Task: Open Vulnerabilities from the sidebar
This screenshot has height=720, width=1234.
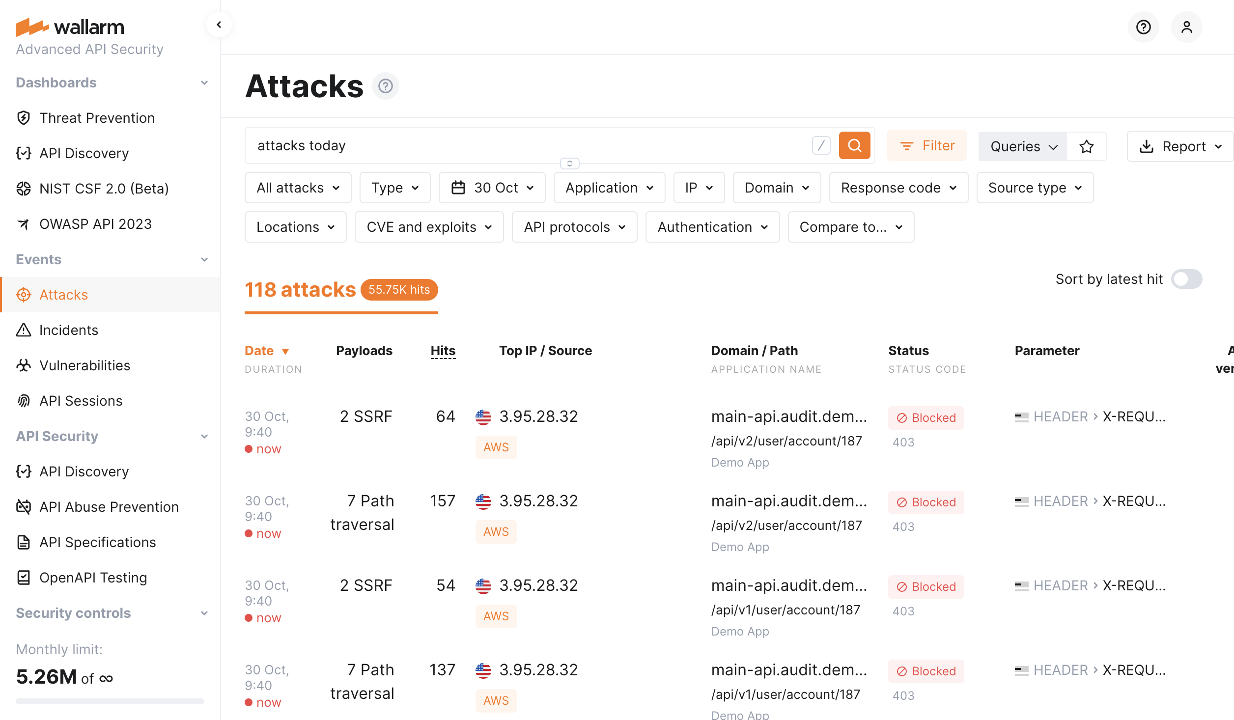Action: pos(84,365)
